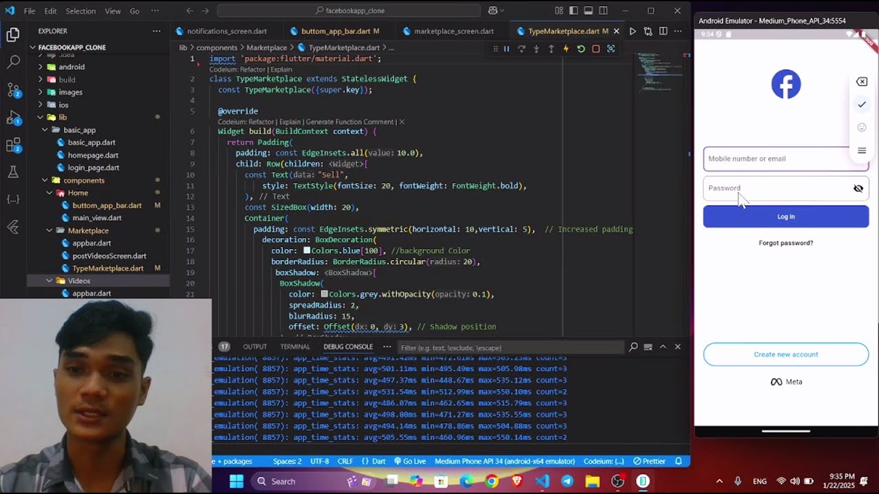Expand the android folder
Viewport: 879px width, 494px height.
pyautogui.click(x=71, y=67)
